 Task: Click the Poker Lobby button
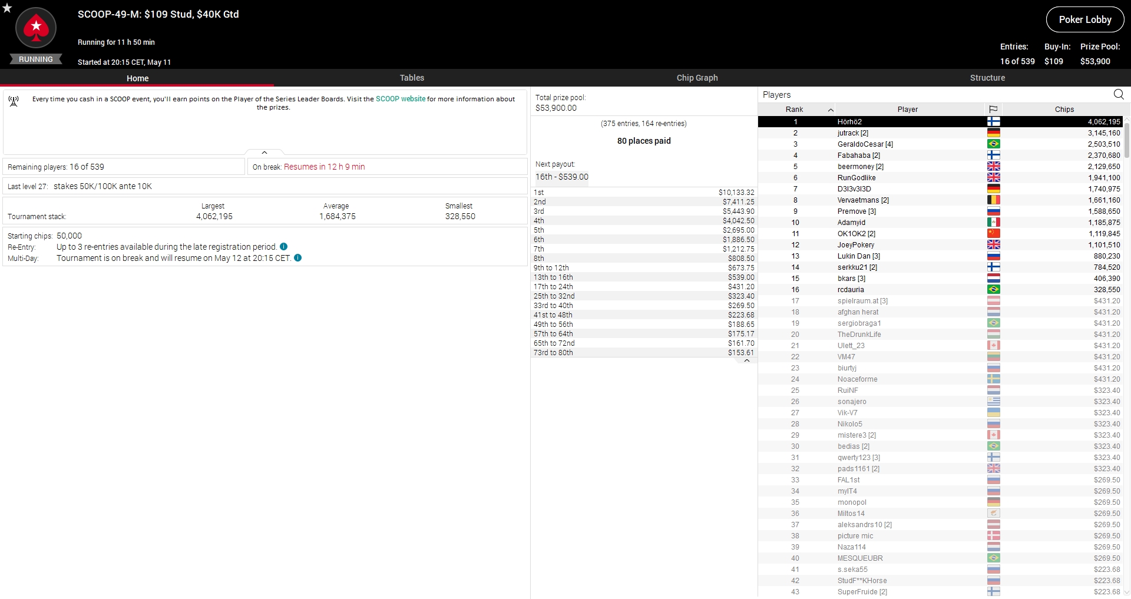[x=1085, y=19]
